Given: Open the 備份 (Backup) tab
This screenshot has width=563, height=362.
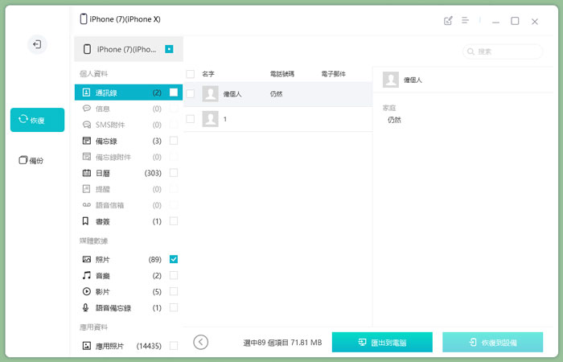Looking at the screenshot, I should pos(31,160).
